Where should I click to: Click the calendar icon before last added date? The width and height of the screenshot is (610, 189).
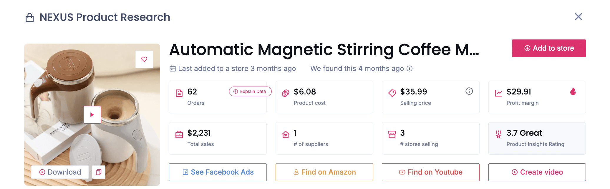(173, 68)
